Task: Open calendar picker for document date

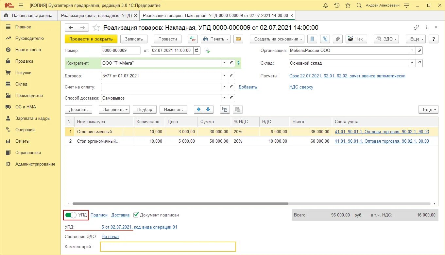Action: [197, 50]
